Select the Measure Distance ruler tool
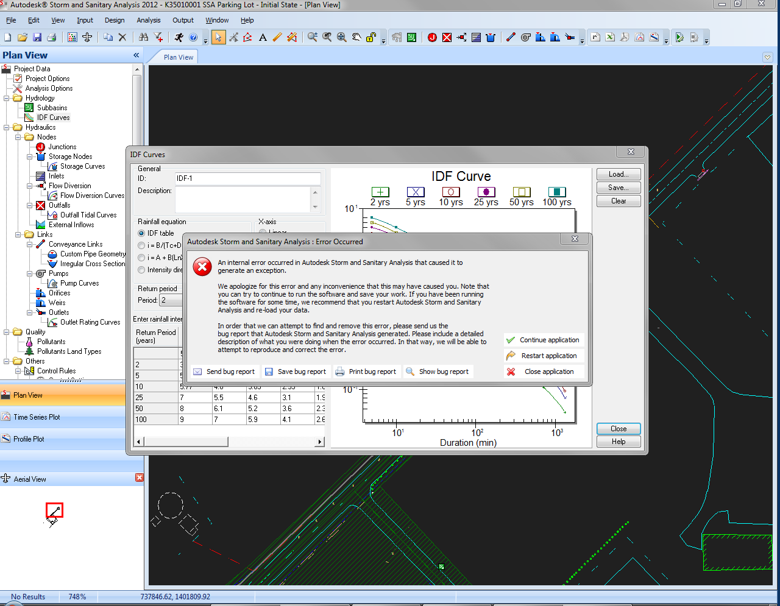780x606 pixels. pyautogui.click(x=277, y=37)
